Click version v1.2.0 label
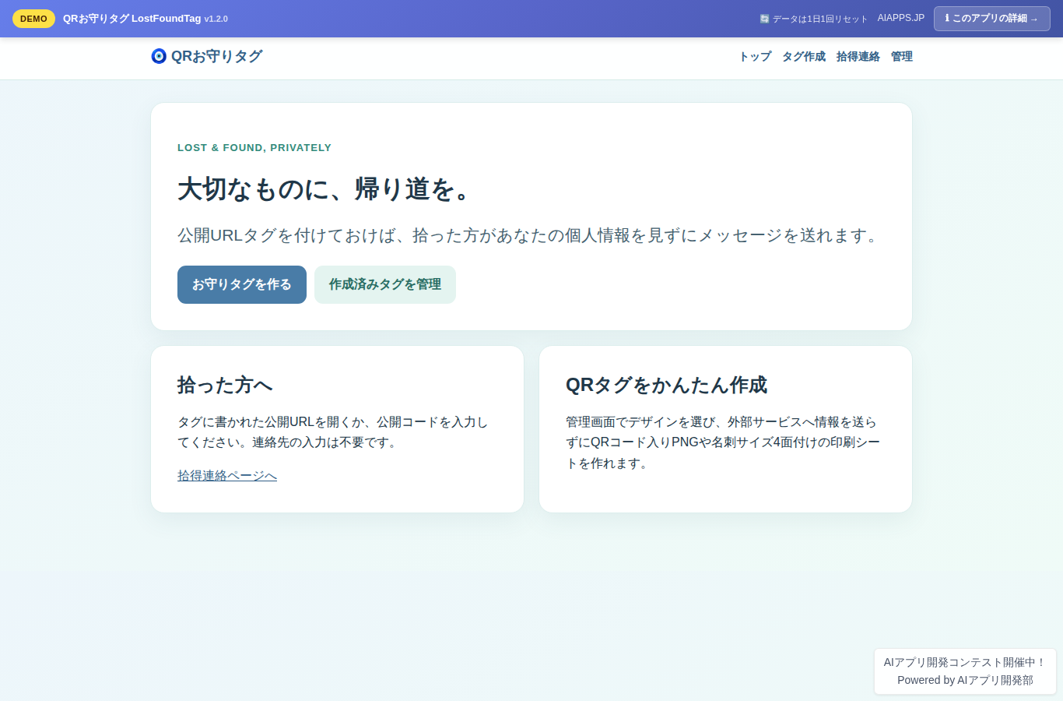Screen dimensions: 1063x701 [216, 19]
